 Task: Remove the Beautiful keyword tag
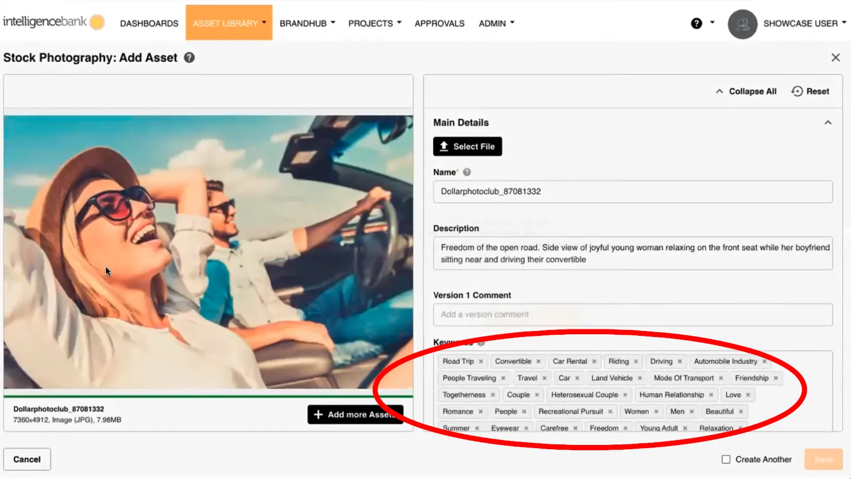click(740, 412)
